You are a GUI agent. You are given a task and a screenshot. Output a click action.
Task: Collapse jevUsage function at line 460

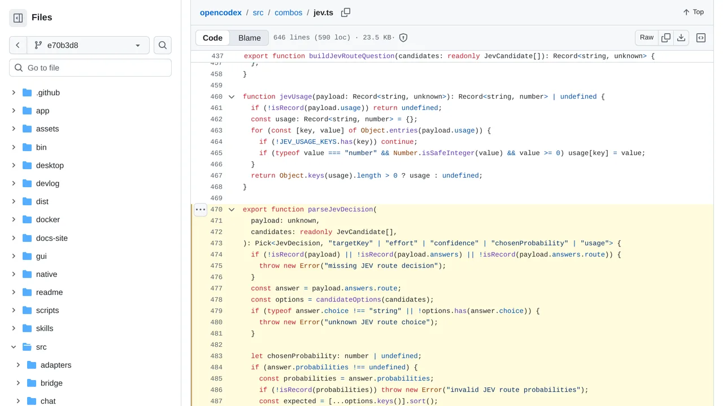click(232, 97)
